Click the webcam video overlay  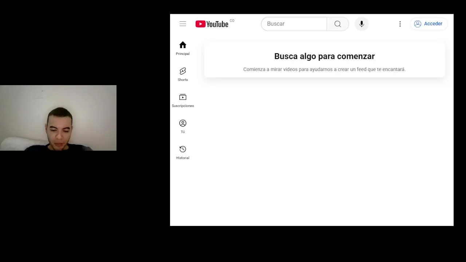point(58,118)
